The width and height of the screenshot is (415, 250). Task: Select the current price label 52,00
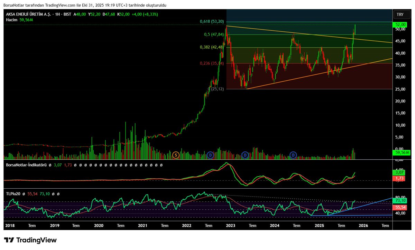(x=401, y=25)
